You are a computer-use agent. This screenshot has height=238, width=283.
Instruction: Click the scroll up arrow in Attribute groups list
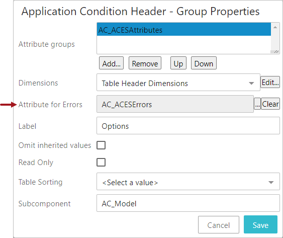275,27
